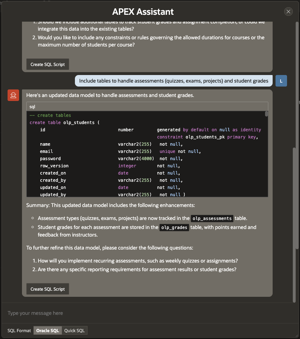The width and height of the screenshot is (300, 339).
Task: Click the user avatar labeled L
Action: click(x=281, y=81)
